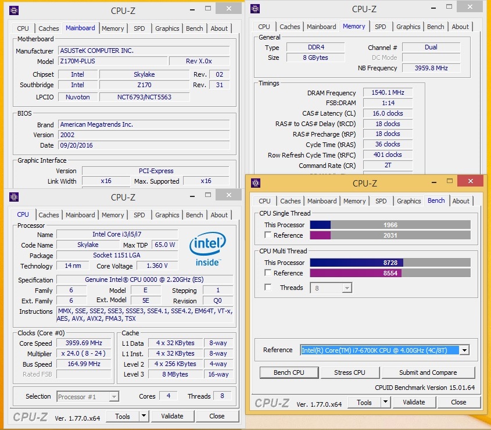Minimize the CPU tab CPU-Z window
The height and width of the screenshot is (430, 491).
(x=192, y=196)
